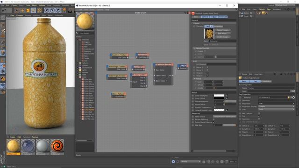Image resolution: width=299 pixels, height=168 pixels.
Task: Adjust the Mip Bias slider
Action: tap(229, 125)
